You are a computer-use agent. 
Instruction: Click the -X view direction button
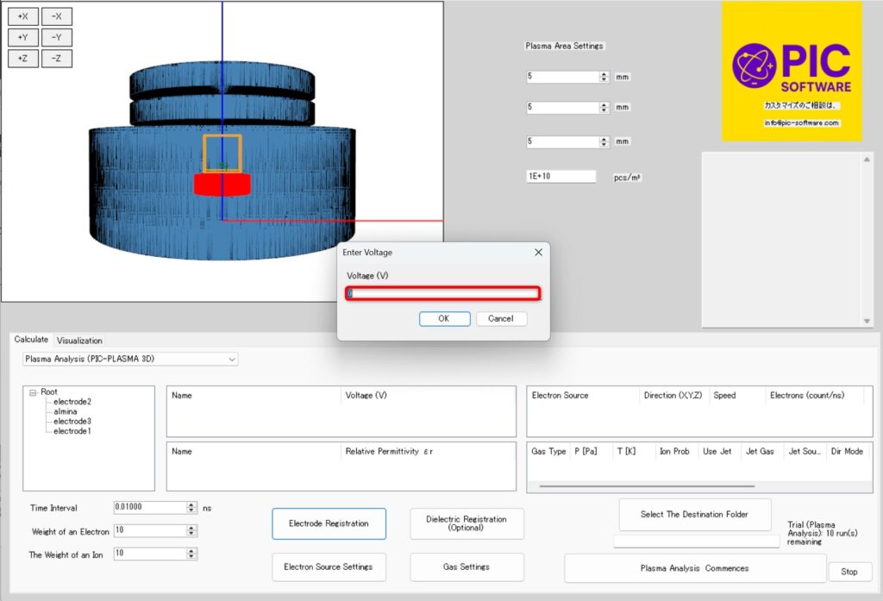tap(57, 16)
